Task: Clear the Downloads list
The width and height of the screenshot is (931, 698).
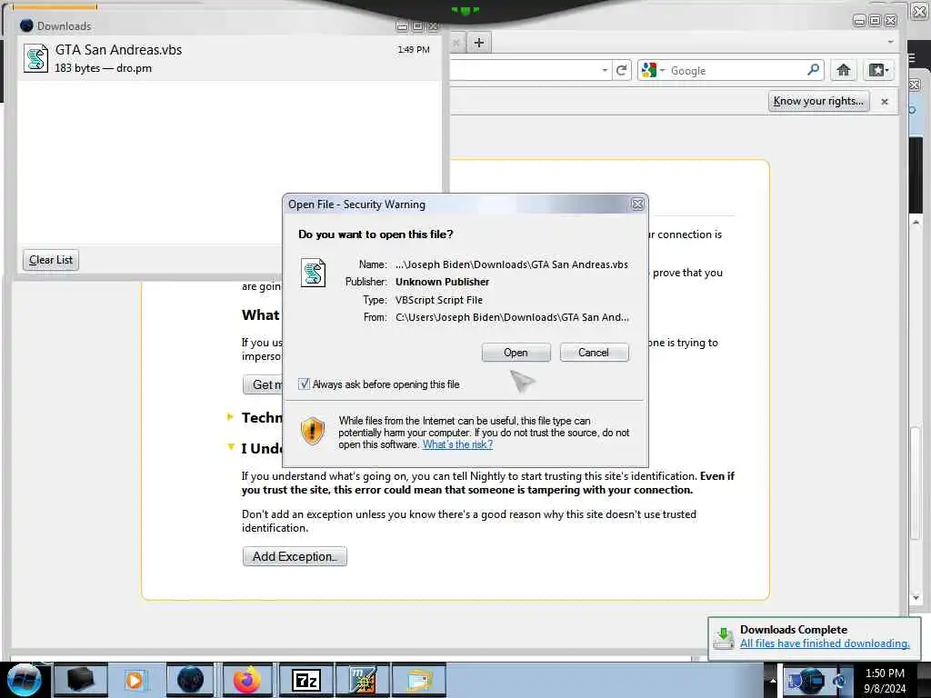Action: pyautogui.click(x=51, y=260)
